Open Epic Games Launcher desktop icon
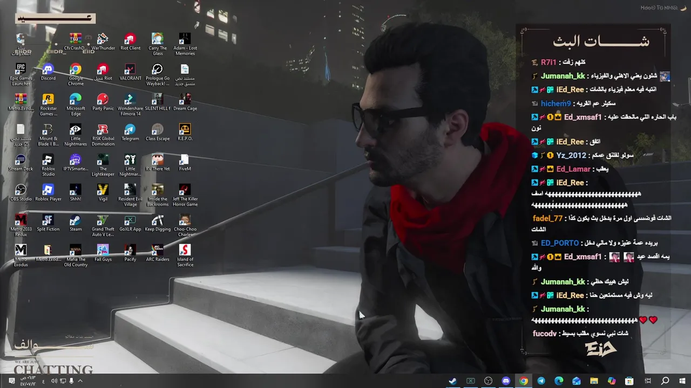This screenshot has width=691, height=388. pos(21,75)
